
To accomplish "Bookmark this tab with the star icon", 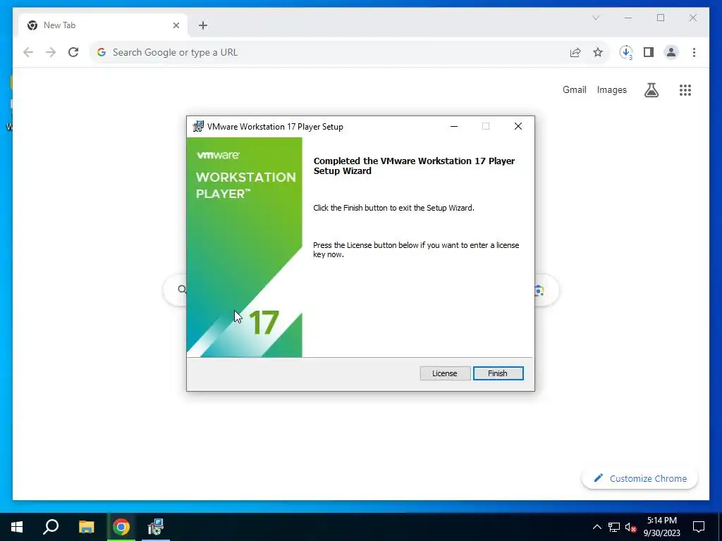I will click(598, 52).
